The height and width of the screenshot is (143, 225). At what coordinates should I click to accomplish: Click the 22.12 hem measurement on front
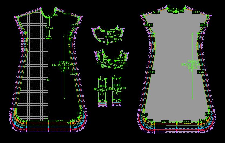click(59, 121)
